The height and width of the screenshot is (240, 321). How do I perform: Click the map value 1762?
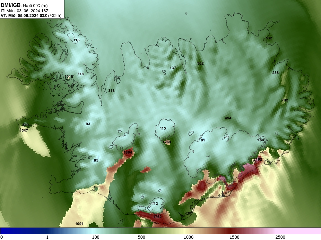pyautogui.click(x=157, y=217)
